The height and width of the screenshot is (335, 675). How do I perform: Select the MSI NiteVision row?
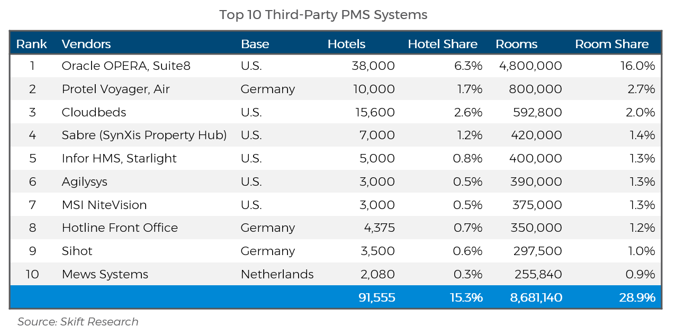(x=336, y=204)
